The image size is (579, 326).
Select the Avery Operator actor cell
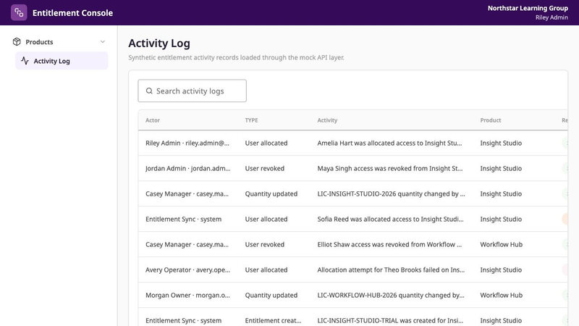pos(187,269)
